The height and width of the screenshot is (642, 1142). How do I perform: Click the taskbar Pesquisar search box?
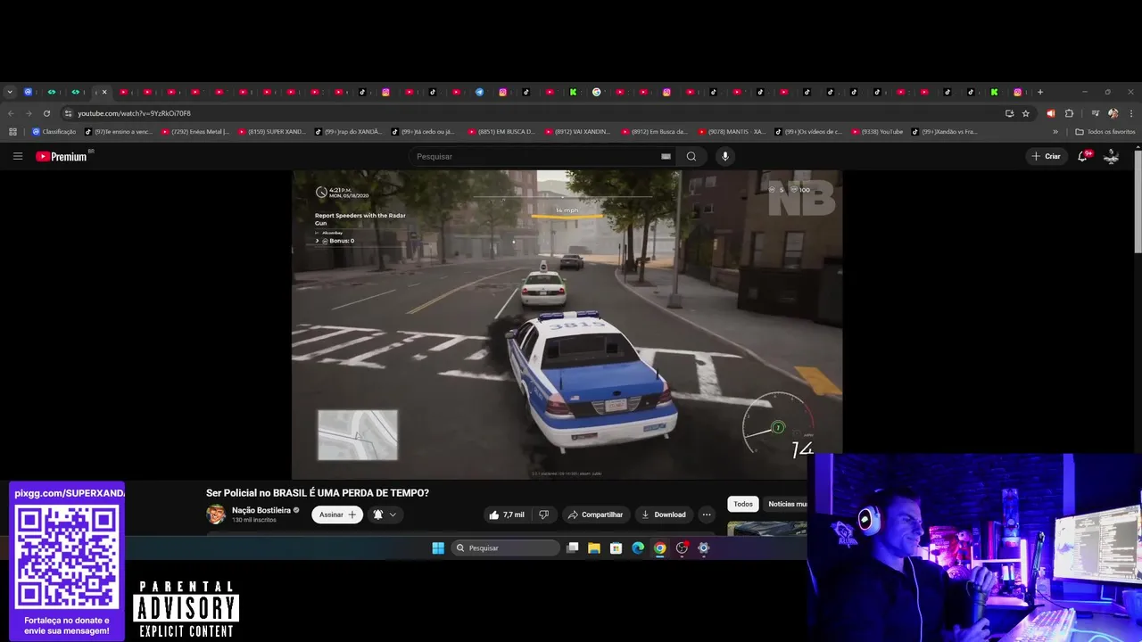(506, 548)
